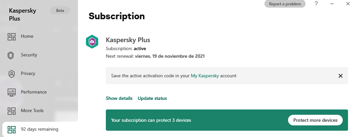The width and height of the screenshot is (353, 137).
Task: Click the days remaining subscription icon
Action: [x=12, y=129]
